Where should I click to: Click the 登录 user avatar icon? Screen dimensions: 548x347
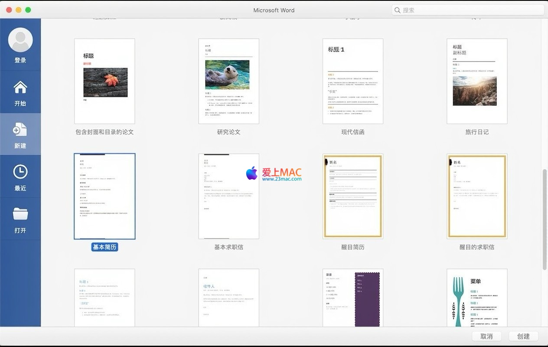click(20, 40)
